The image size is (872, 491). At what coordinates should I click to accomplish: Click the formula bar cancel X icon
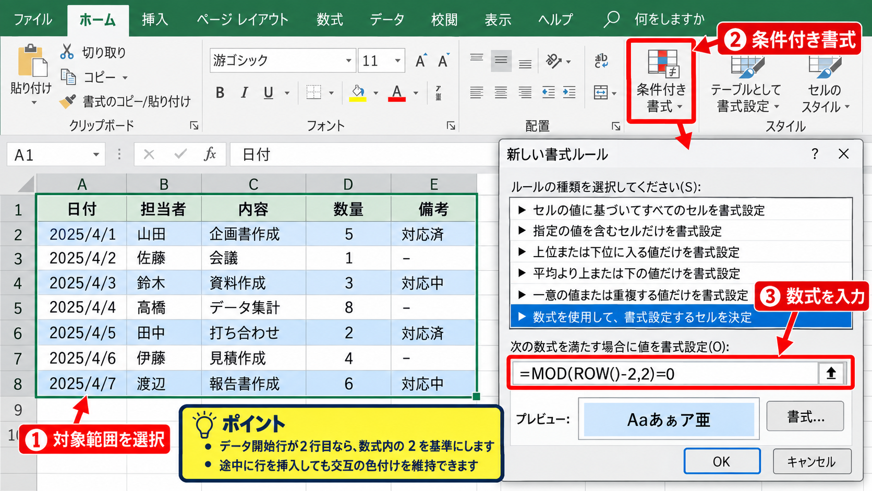click(149, 154)
